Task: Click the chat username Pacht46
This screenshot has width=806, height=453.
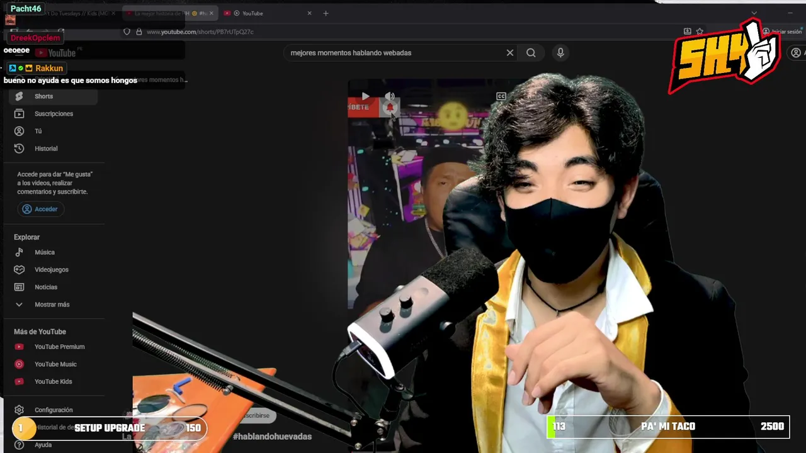Action: click(x=26, y=9)
